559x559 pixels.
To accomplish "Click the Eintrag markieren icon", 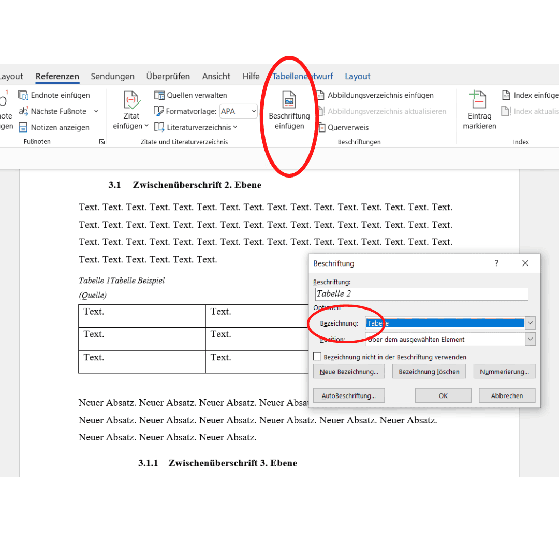I will click(x=478, y=99).
